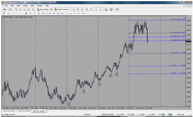Select the Text (A) tool

click(x=35, y=13)
